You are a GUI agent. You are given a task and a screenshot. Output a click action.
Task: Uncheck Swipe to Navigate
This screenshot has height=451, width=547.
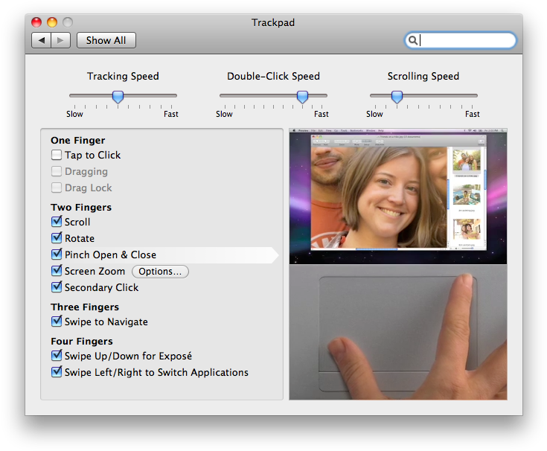(57, 322)
